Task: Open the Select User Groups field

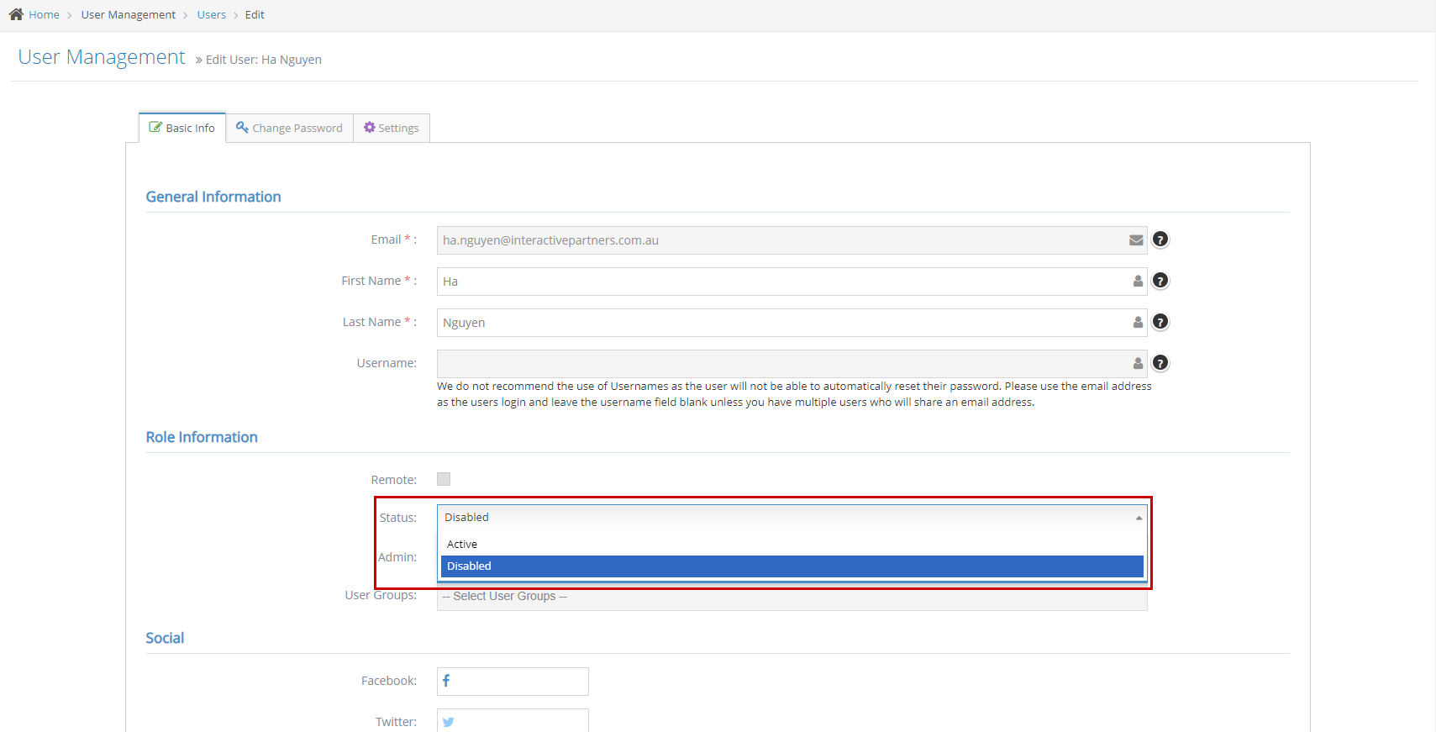Action: 792,598
